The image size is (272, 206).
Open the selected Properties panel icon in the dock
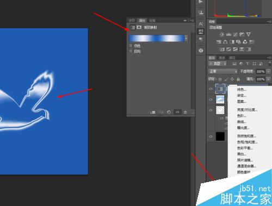[201, 32]
